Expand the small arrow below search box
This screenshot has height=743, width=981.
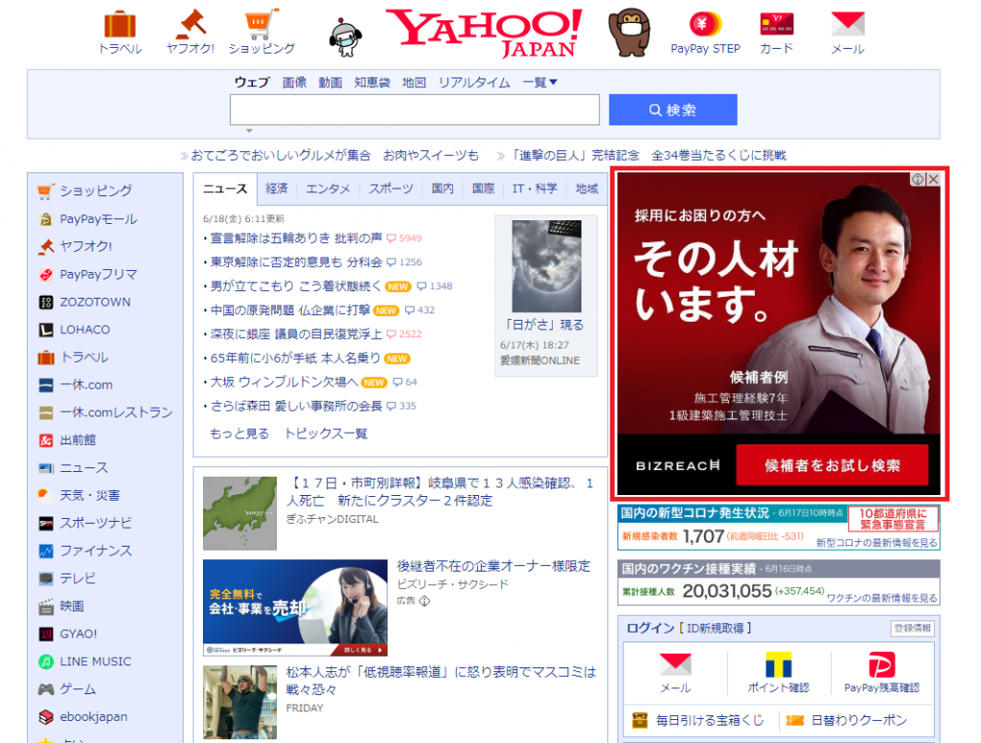pyautogui.click(x=249, y=131)
